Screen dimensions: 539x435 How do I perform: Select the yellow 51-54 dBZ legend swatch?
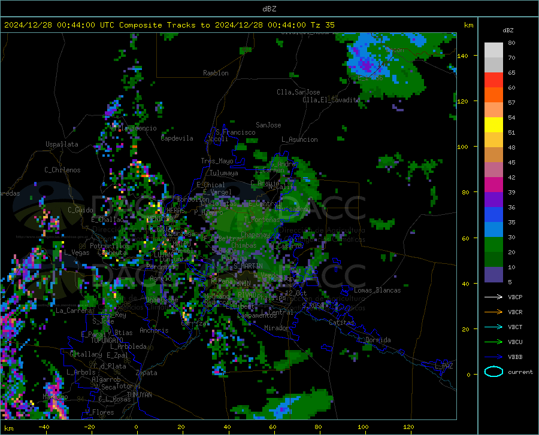tap(493, 125)
